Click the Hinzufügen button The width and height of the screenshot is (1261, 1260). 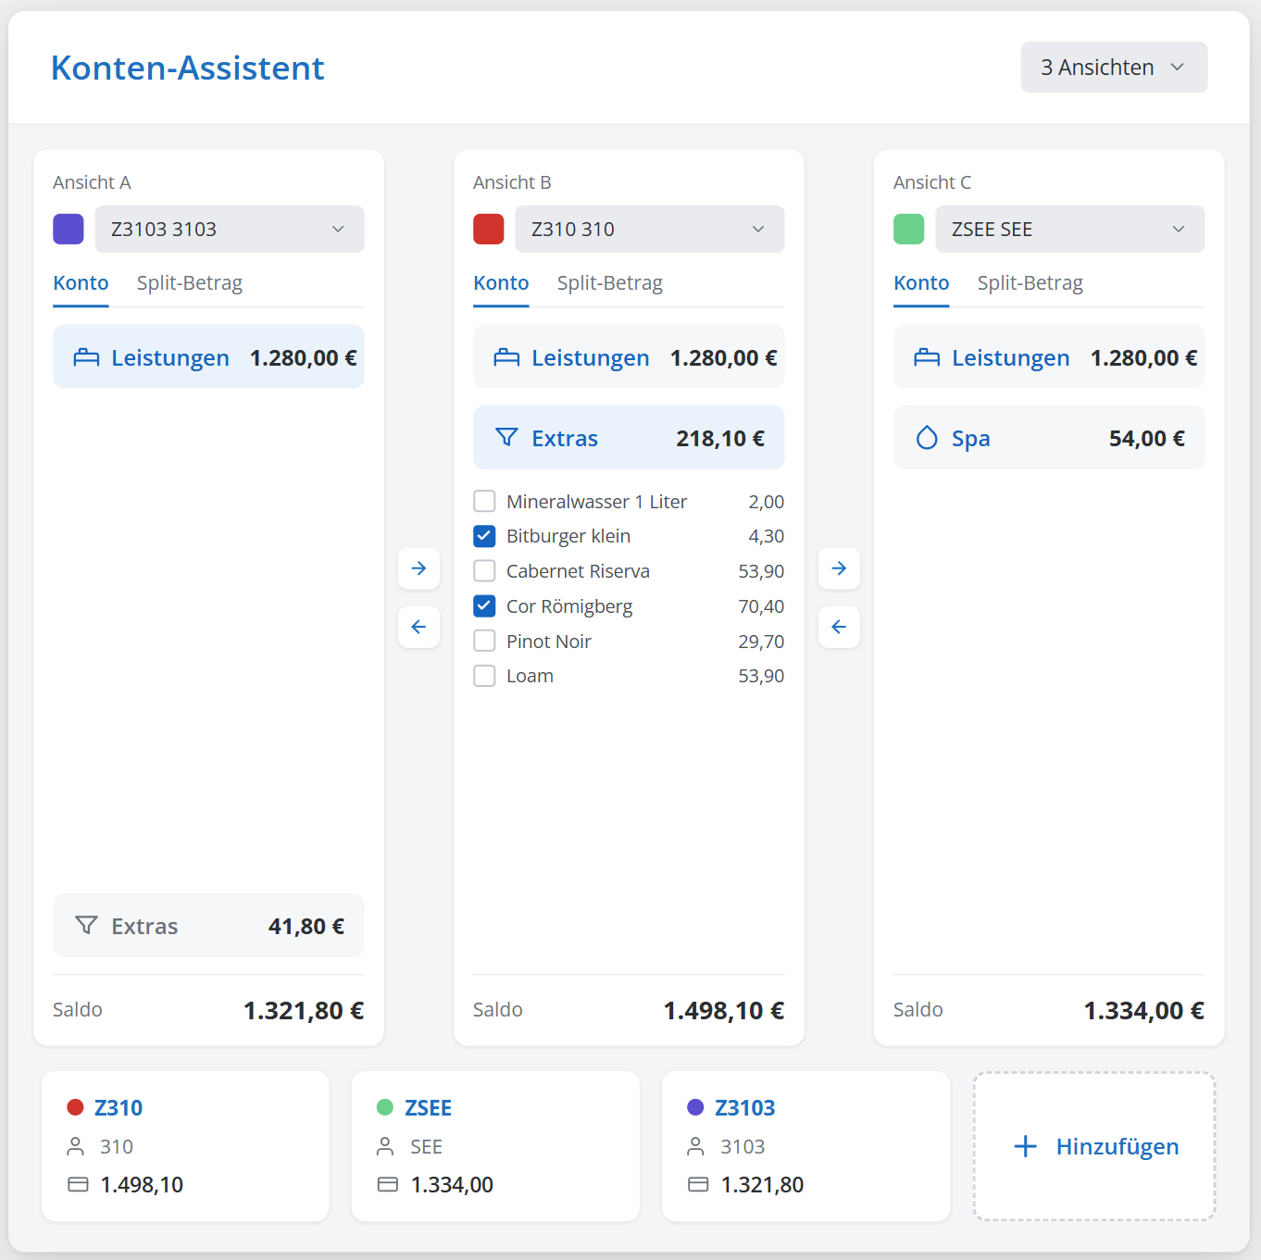pos(1094,1147)
